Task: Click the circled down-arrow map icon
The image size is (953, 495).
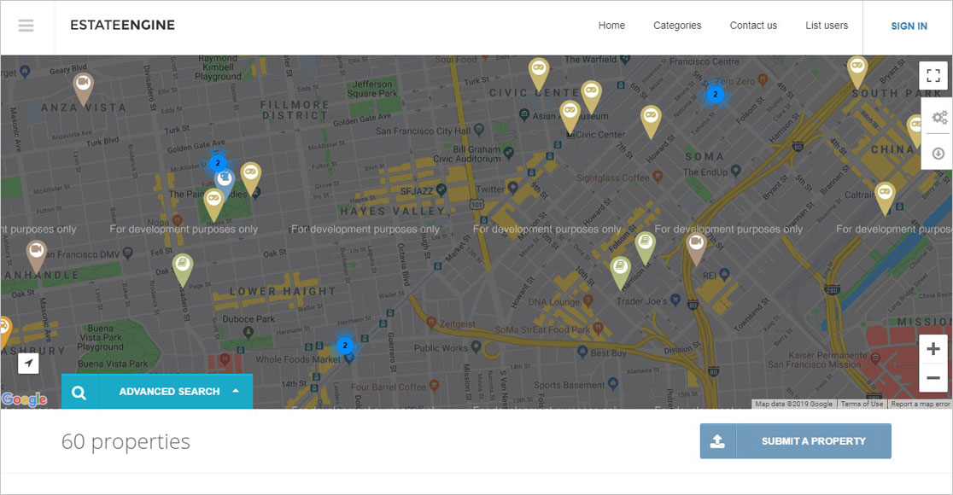Action: tap(938, 154)
